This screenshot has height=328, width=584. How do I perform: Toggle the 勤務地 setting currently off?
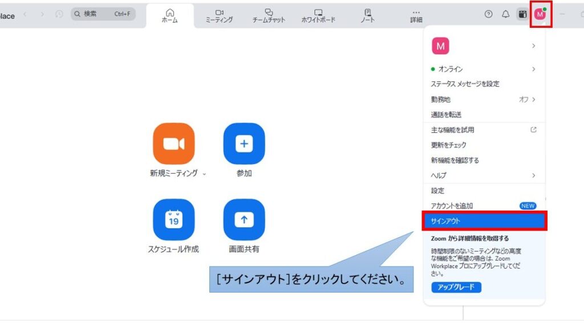click(527, 99)
